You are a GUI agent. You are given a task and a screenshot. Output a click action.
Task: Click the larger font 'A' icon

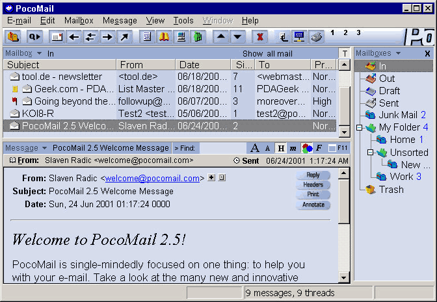[x=255, y=148]
